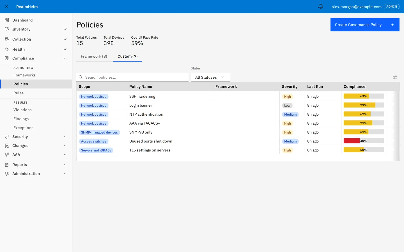
Task: Open Findings in sidebar
Action: point(36,119)
